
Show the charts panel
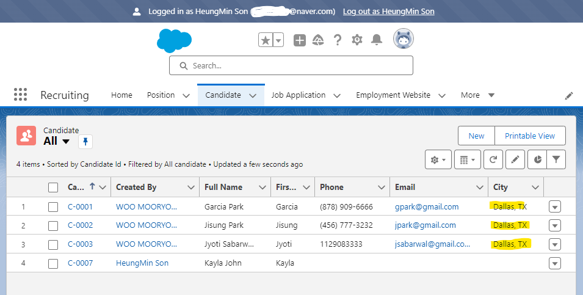click(x=537, y=159)
